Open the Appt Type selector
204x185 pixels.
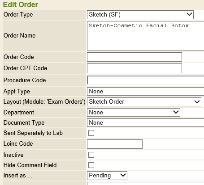coord(146,92)
